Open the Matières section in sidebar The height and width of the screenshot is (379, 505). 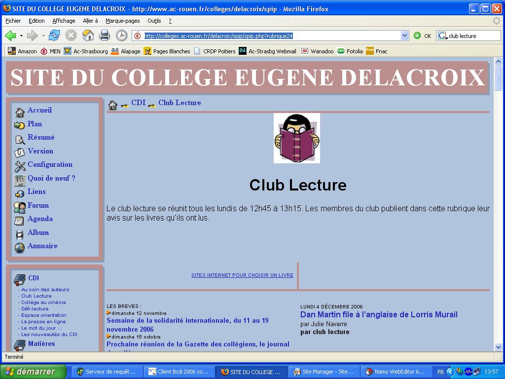tap(41, 344)
